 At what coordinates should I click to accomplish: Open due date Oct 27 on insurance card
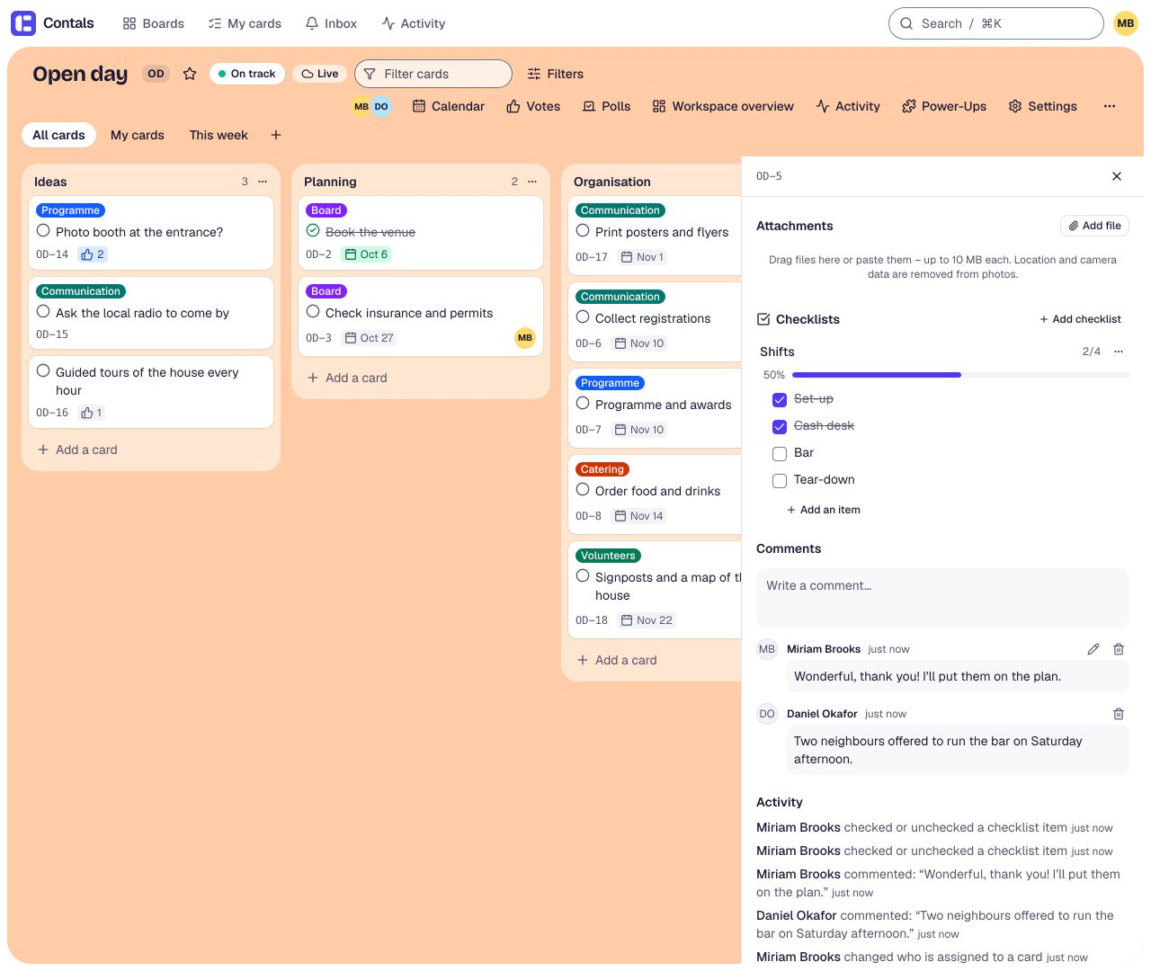click(370, 338)
